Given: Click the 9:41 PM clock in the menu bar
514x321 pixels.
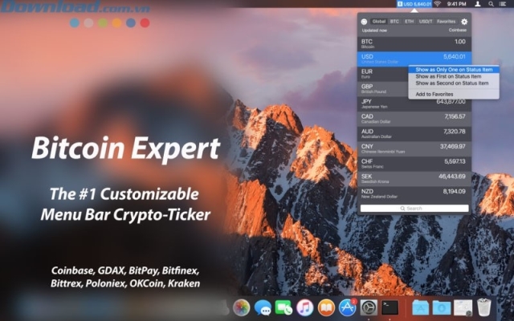Looking at the screenshot, I should tap(456, 4).
